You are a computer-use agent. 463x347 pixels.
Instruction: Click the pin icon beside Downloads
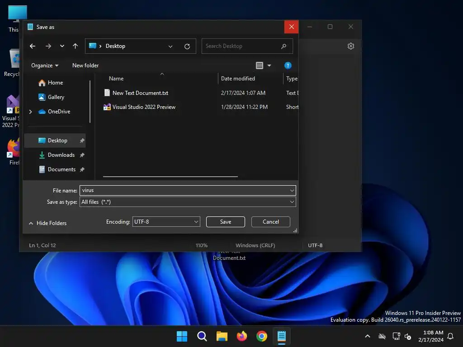tap(82, 155)
